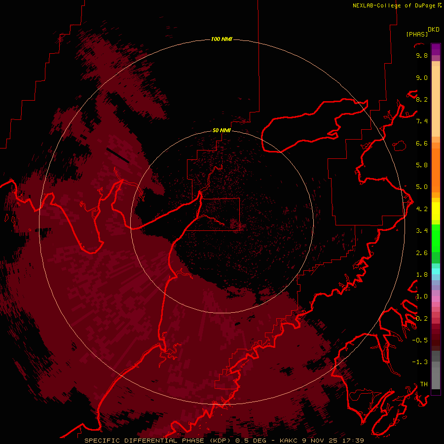Click the [PHAS] units label
The width and height of the screenshot is (444, 444).
coord(417,34)
